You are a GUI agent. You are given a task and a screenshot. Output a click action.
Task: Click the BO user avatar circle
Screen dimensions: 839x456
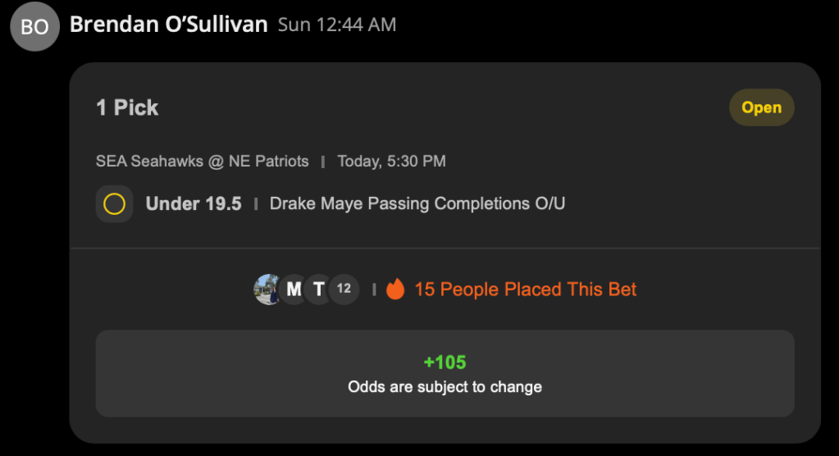34,26
